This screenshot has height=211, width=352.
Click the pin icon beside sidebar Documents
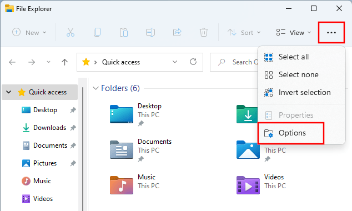[73, 145]
